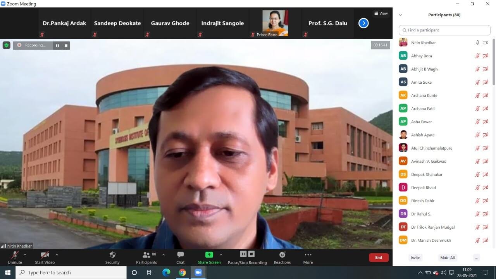Viewport: 496px width, 279px height.
Task: Click the DS avatar of Deepak Shahakar
Action: (x=403, y=174)
